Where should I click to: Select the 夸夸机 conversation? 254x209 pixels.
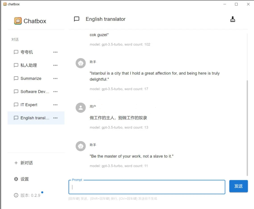36,52
